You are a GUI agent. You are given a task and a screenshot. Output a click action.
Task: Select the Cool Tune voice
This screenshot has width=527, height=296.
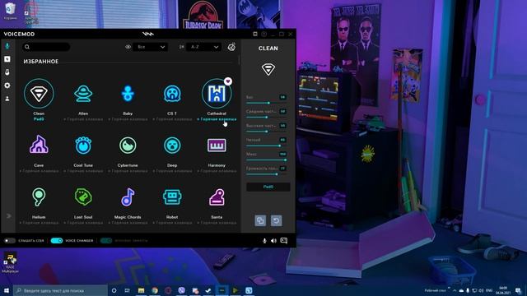tap(83, 146)
